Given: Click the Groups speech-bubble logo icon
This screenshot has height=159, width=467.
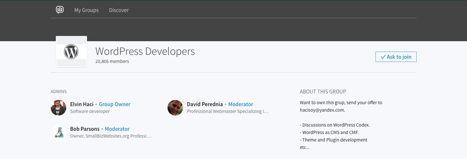Looking at the screenshot, I should pyautogui.click(x=60, y=10).
